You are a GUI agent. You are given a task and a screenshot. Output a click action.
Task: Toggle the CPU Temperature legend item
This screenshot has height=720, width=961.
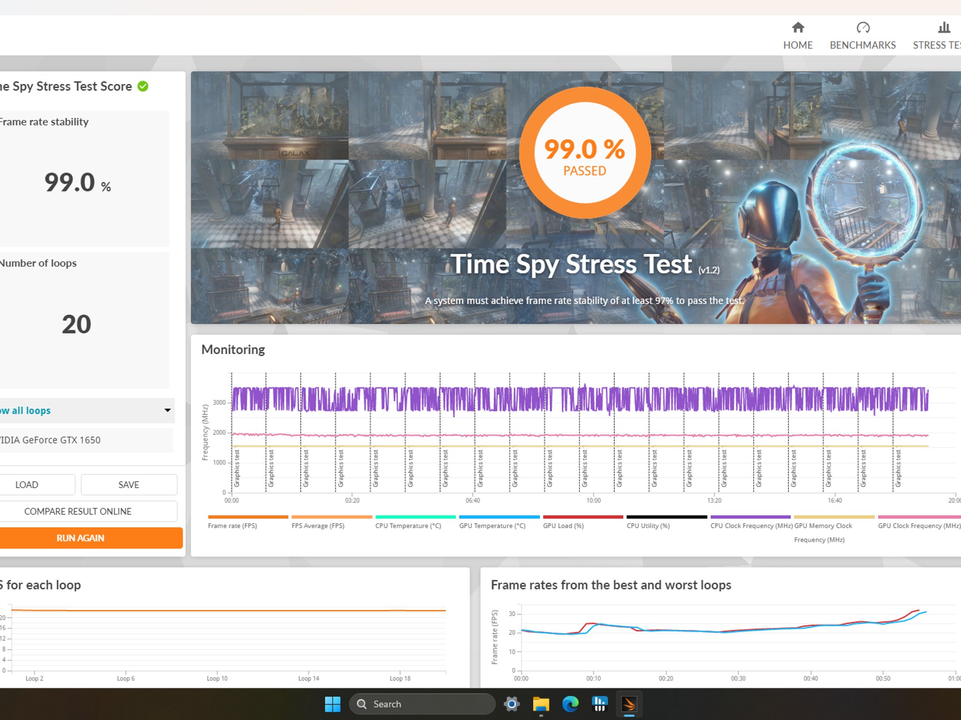coord(415,522)
